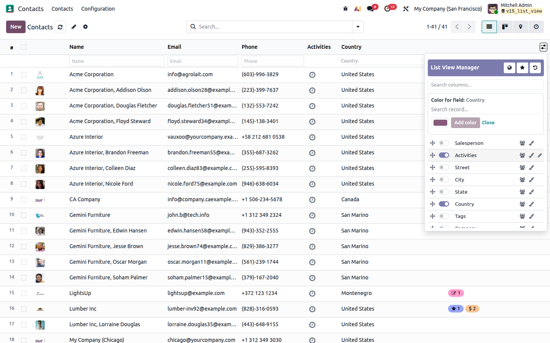The height and width of the screenshot is (343, 550).
Task: Disable the Country column toggle
Action: [444, 204]
